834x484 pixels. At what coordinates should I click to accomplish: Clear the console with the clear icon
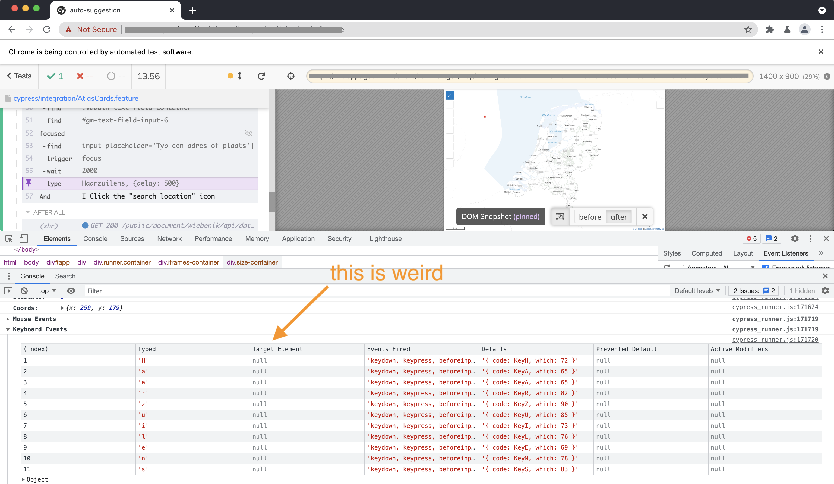[24, 291]
